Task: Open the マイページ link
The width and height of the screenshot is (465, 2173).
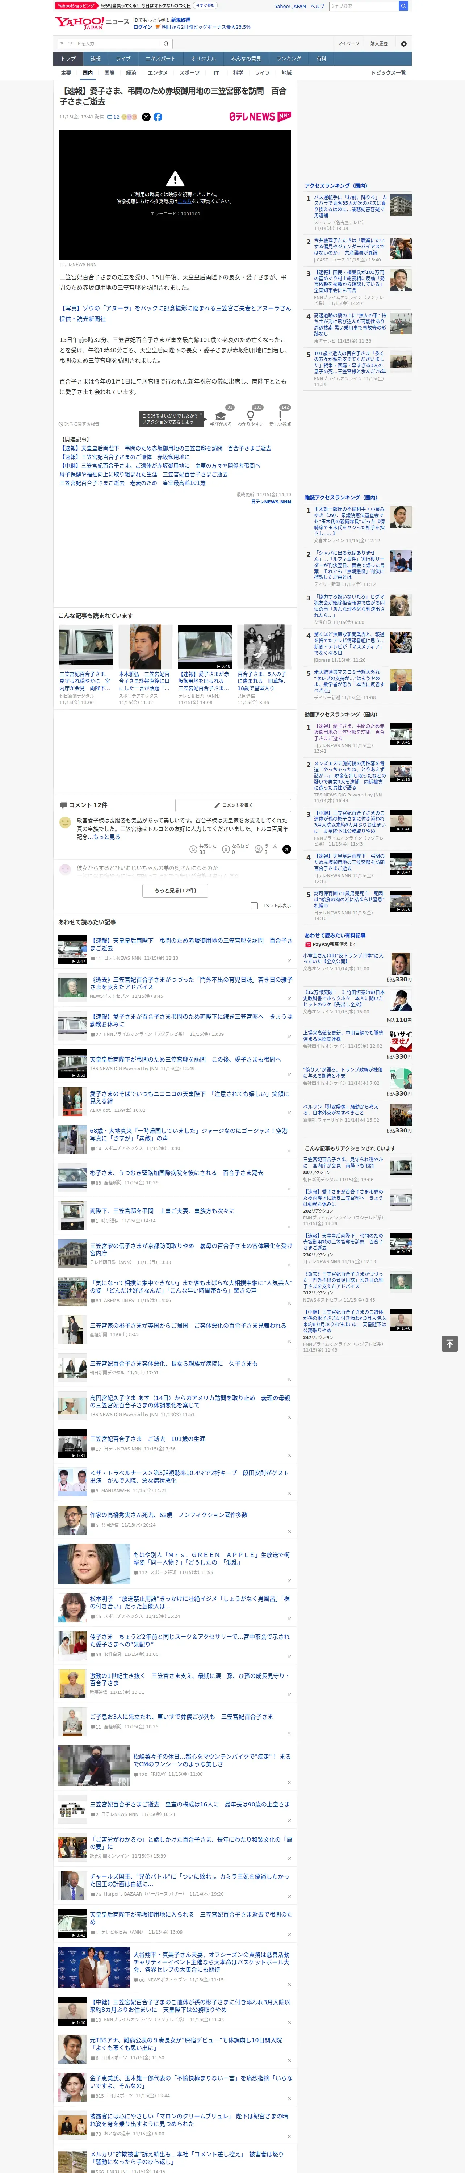Action: point(348,44)
